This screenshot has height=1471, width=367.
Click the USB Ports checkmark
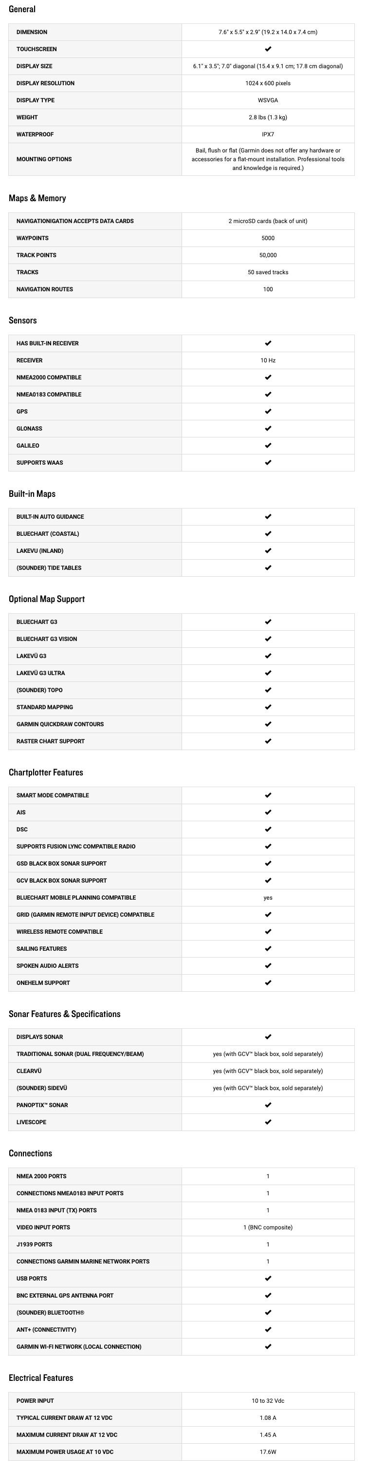pyautogui.click(x=268, y=1278)
